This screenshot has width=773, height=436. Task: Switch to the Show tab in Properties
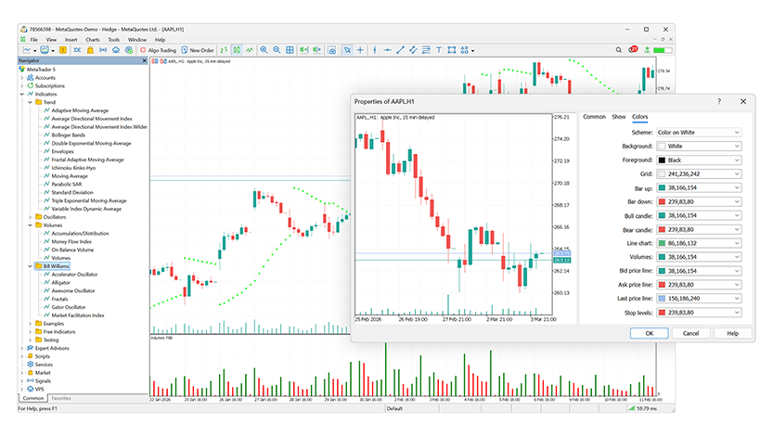(x=619, y=117)
